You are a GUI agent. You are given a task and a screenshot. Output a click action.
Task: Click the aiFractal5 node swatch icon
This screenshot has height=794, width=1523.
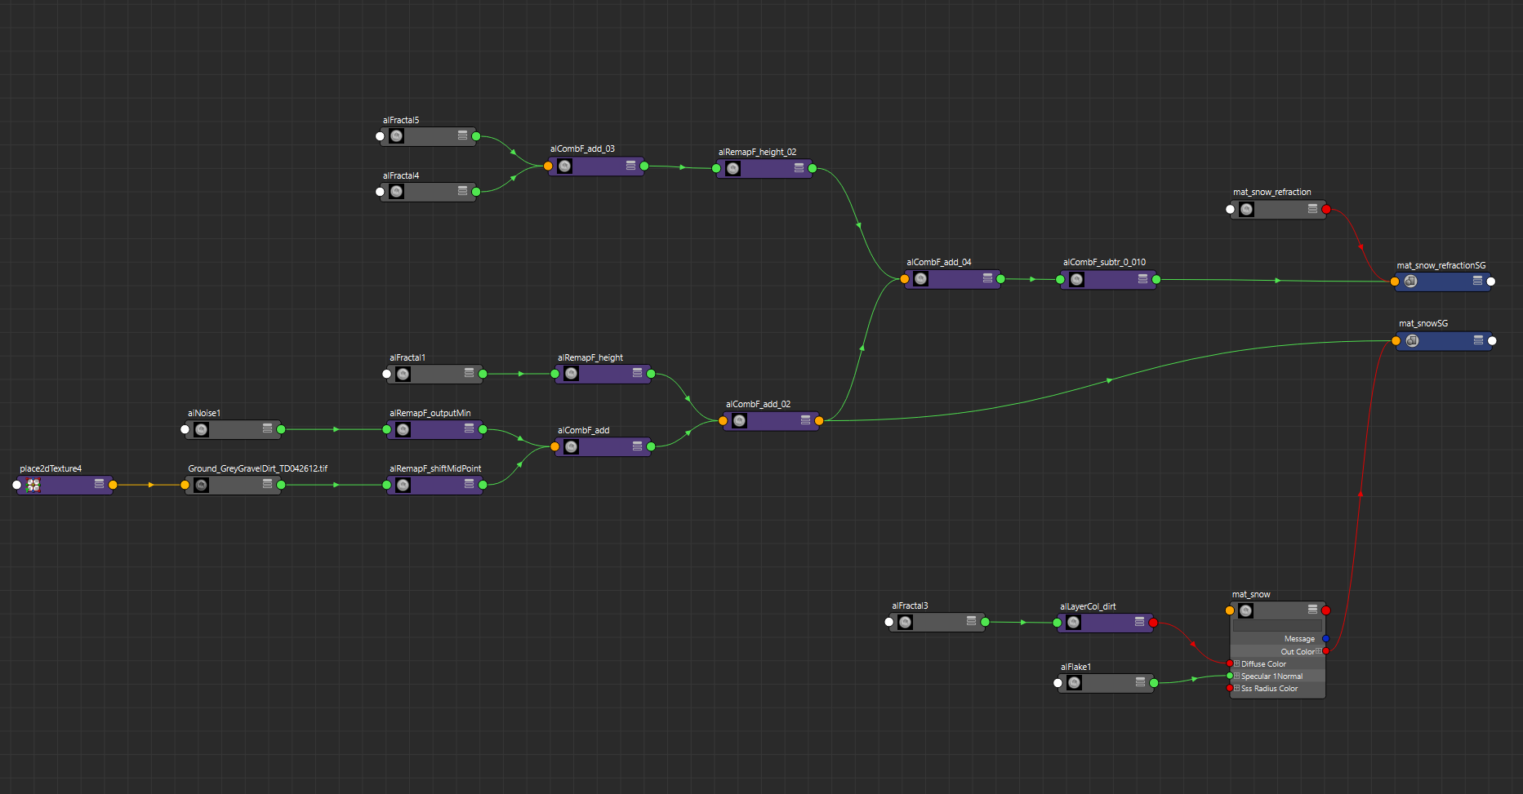pyautogui.click(x=397, y=136)
